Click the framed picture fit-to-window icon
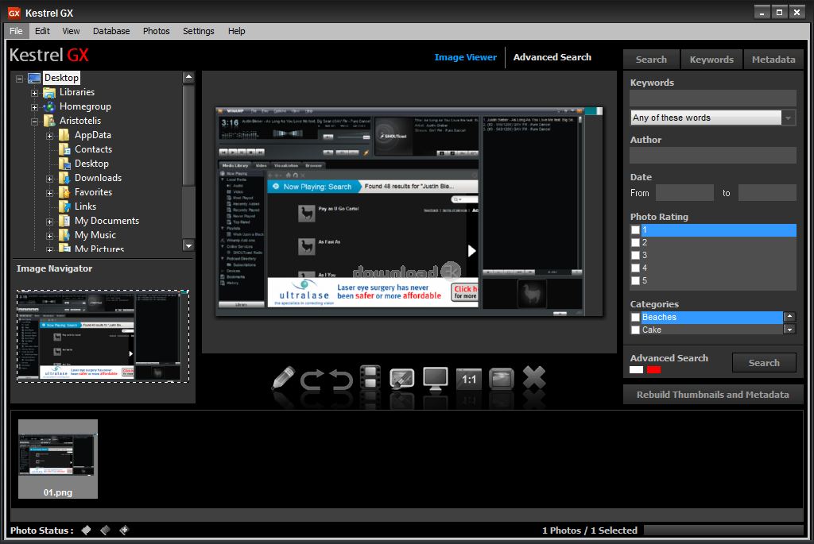This screenshot has height=544, width=814. coord(502,379)
